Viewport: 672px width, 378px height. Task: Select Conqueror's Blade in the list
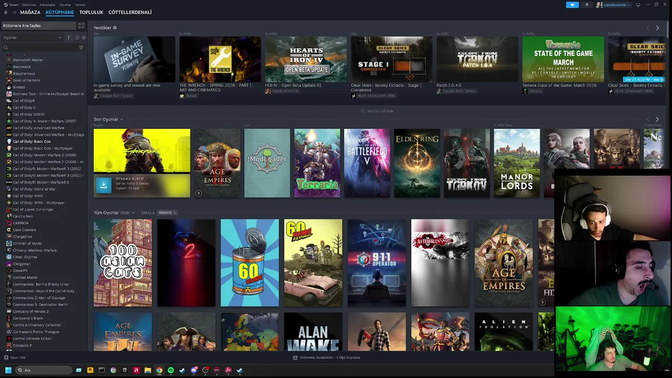pos(28,318)
